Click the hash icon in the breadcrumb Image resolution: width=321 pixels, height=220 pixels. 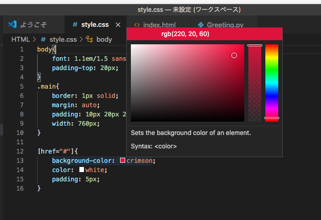[43, 39]
